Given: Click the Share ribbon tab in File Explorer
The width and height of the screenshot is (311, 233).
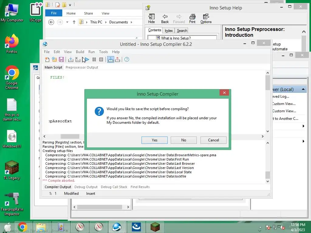Looking at the screenshot, I should (88, 13).
